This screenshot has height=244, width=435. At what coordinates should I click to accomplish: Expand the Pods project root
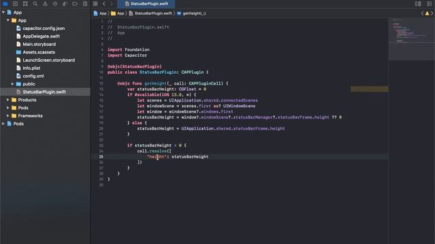tap(3, 123)
